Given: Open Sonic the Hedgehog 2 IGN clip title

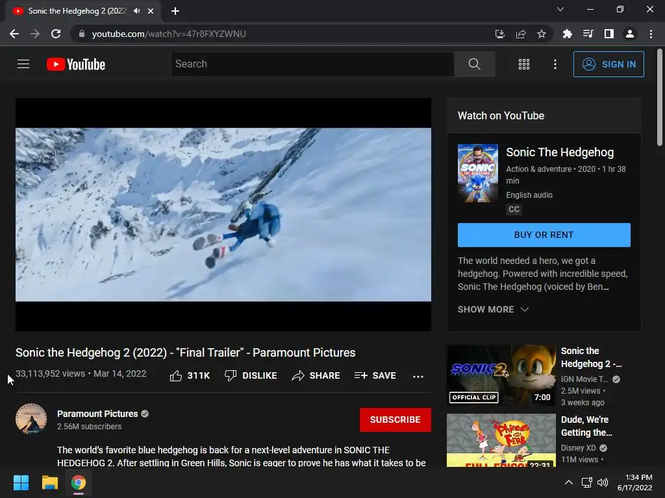Looking at the screenshot, I should tap(591, 357).
